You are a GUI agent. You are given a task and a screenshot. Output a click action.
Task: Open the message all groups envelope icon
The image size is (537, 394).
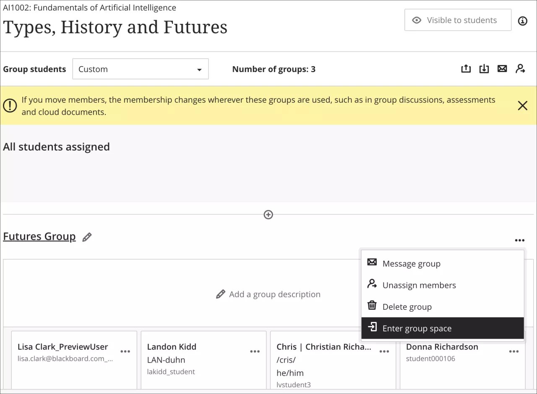pyautogui.click(x=502, y=68)
